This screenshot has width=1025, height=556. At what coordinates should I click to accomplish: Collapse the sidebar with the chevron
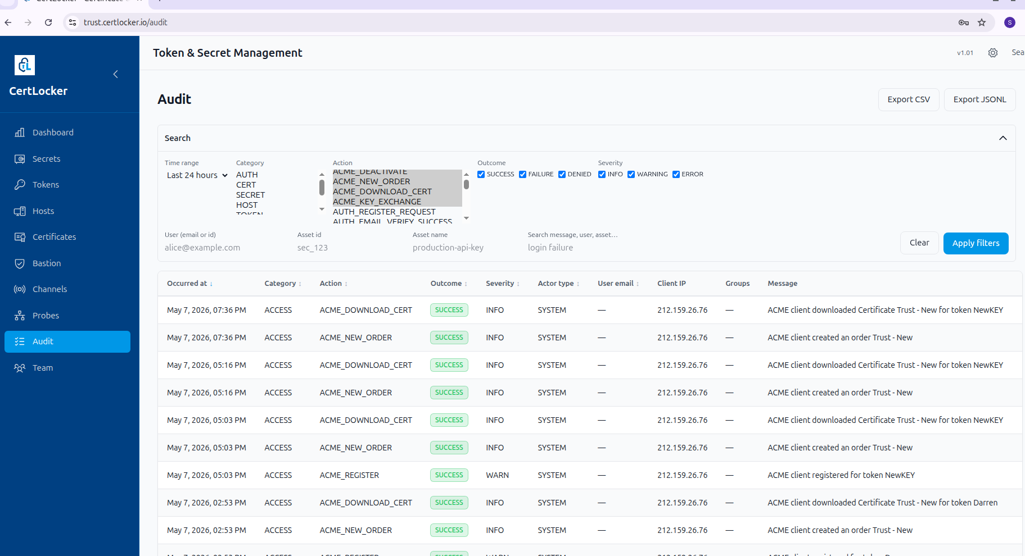[x=115, y=74]
